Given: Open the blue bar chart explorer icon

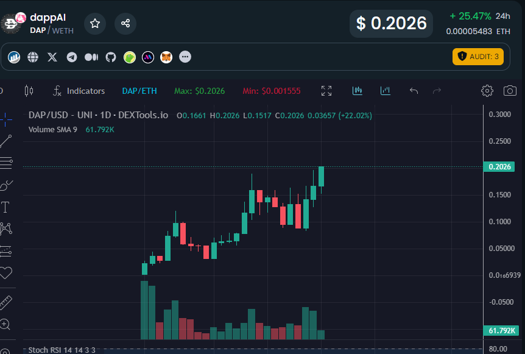Looking at the screenshot, I should (14, 57).
